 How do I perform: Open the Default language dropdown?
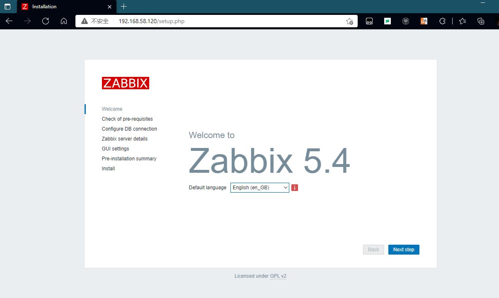260,188
